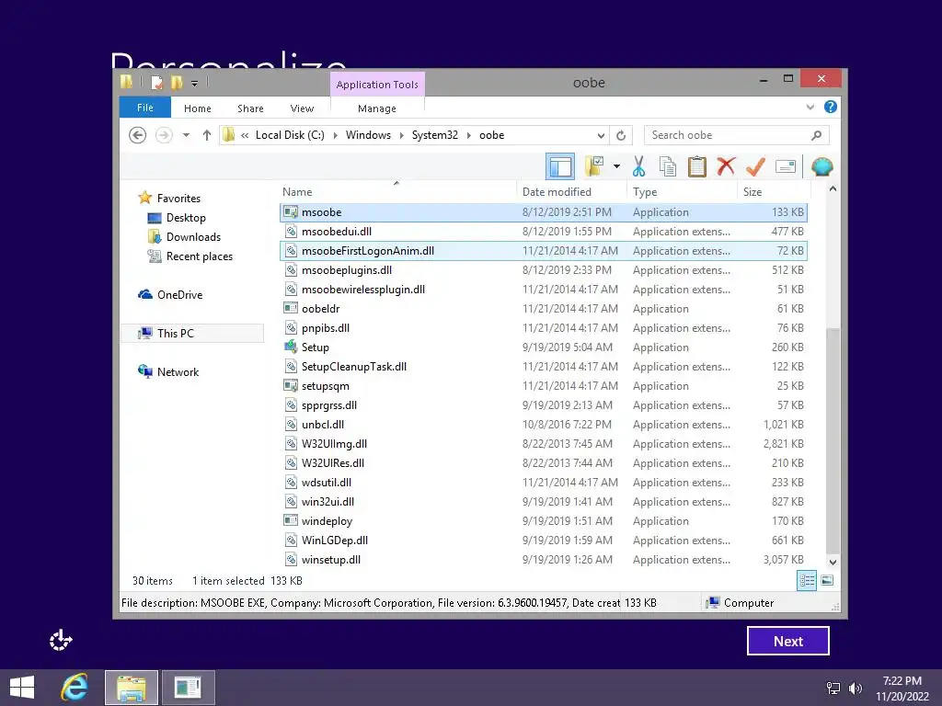
Task: Expand the ribbon with the chevron
Action: (810, 107)
